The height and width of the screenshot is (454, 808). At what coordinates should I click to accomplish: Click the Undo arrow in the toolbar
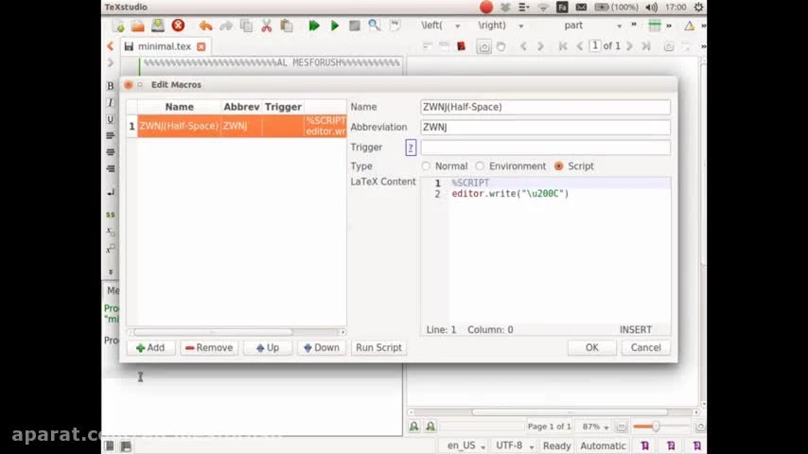[x=204, y=26]
